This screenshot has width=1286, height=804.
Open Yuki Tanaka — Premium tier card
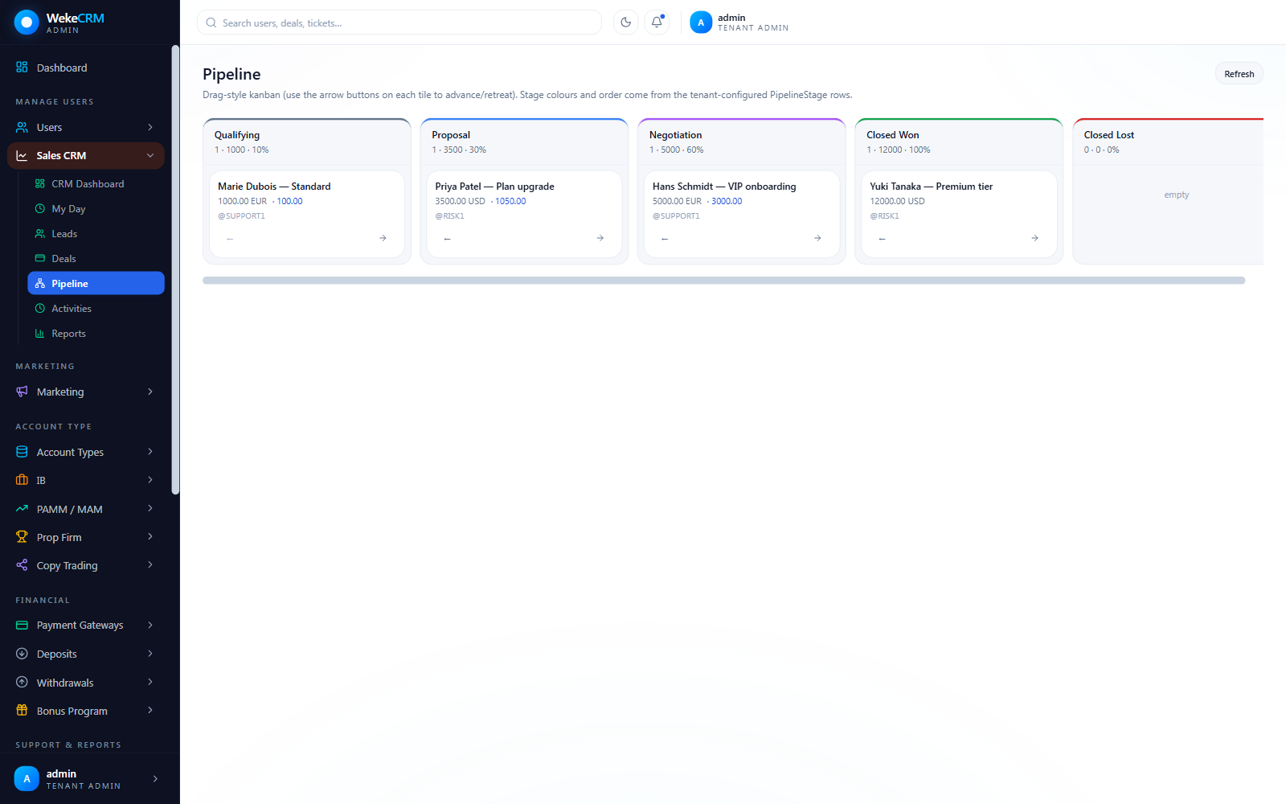click(959, 214)
